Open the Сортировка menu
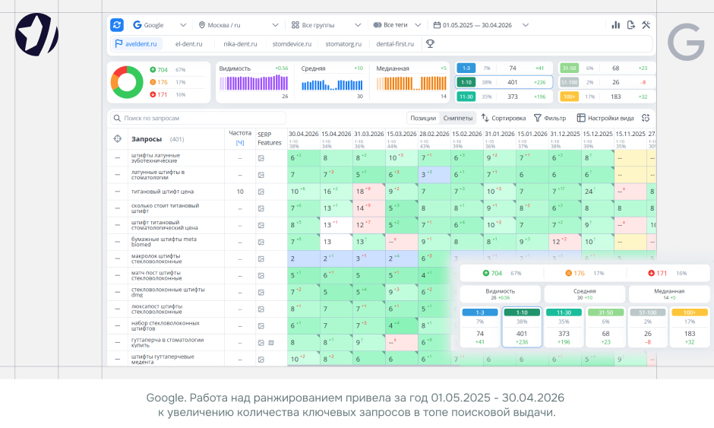This screenshot has width=714, height=428. 504,118
